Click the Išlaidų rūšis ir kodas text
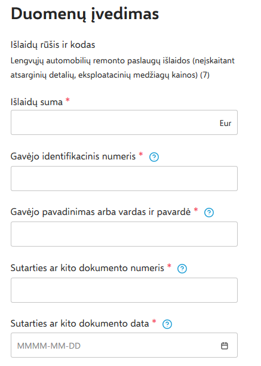Image resolution: width=261 pixels, height=366 pixels. point(53,45)
